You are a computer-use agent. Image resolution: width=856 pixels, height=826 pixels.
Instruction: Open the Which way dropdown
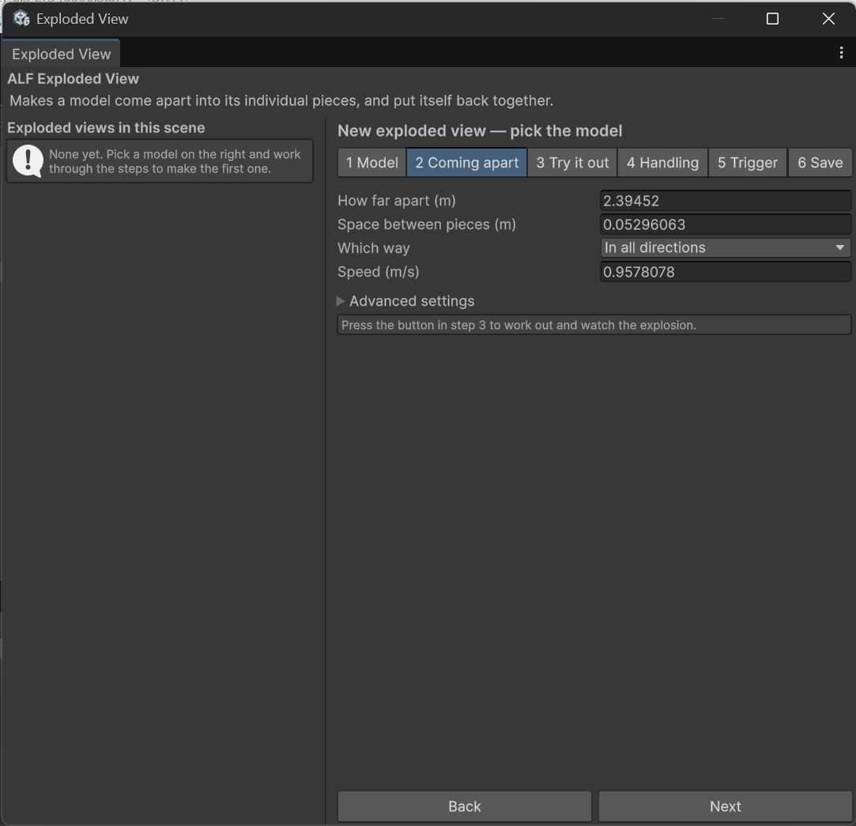[x=726, y=248]
